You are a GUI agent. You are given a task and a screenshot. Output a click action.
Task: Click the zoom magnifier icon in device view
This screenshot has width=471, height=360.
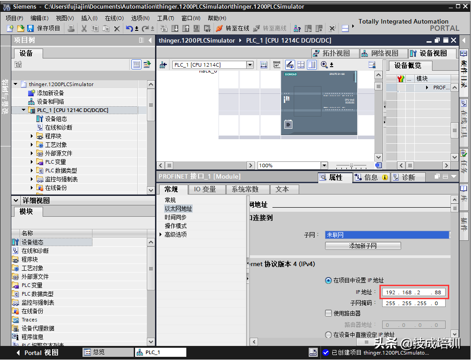(x=324, y=65)
